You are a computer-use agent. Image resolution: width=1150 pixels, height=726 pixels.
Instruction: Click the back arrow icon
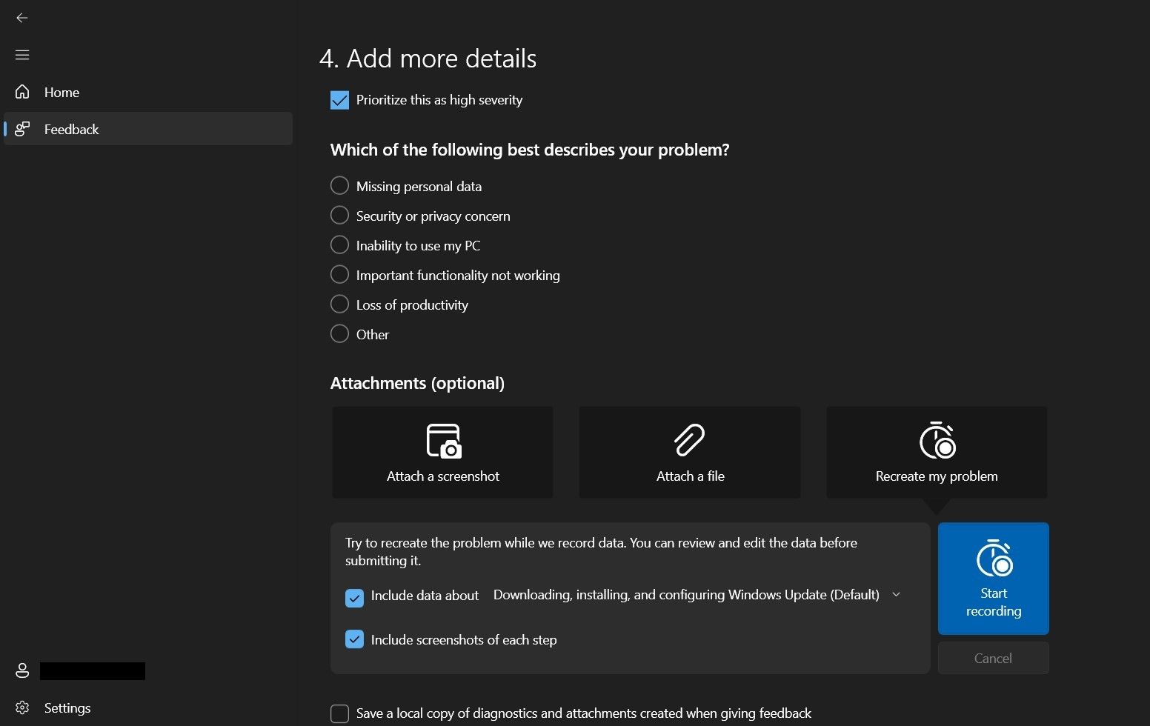click(22, 18)
